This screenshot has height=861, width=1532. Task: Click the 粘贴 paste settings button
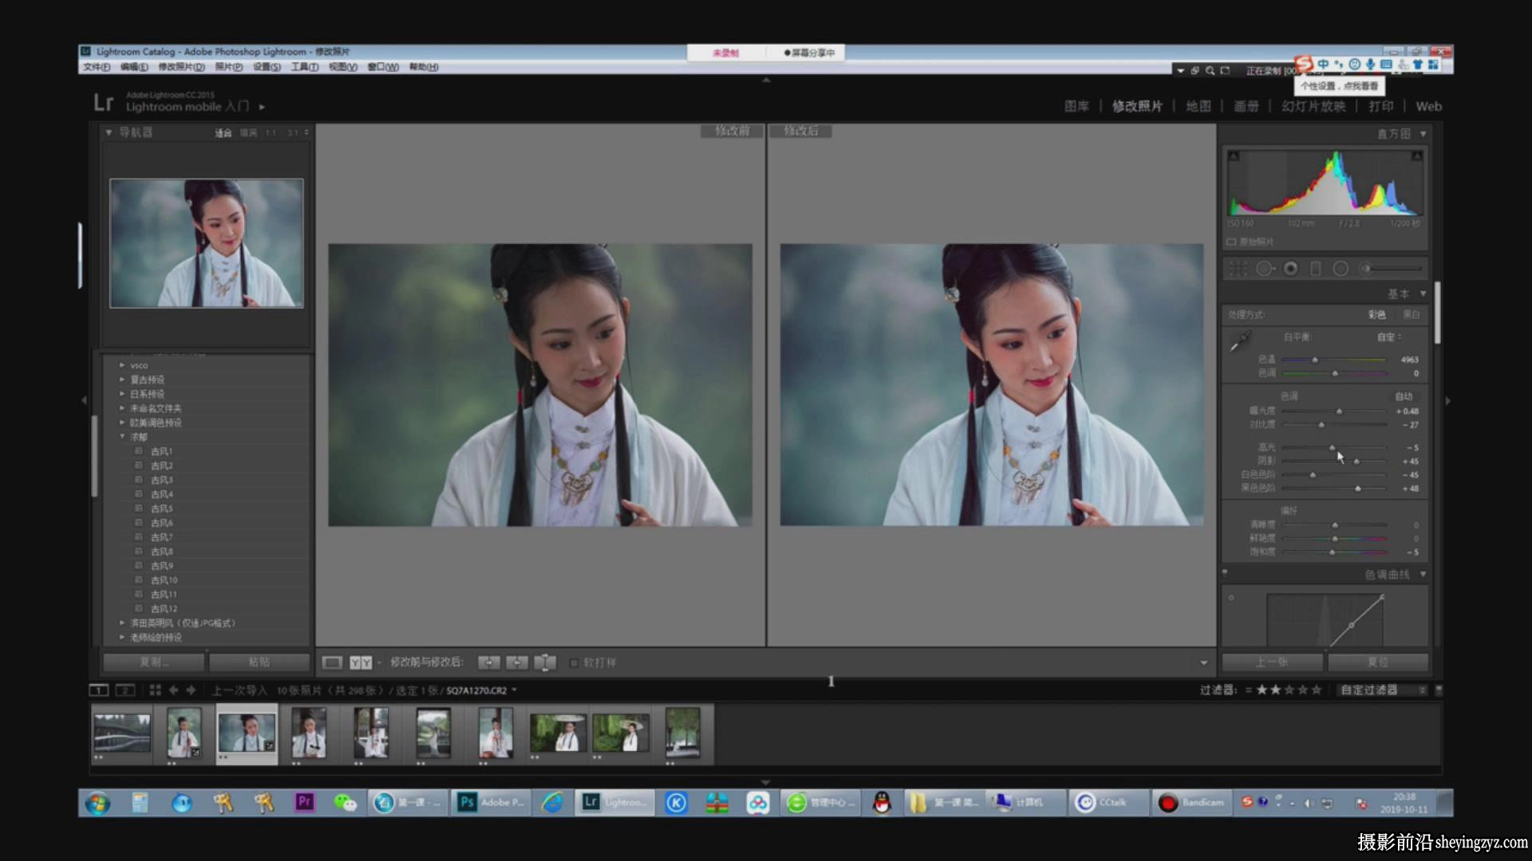coord(259,662)
